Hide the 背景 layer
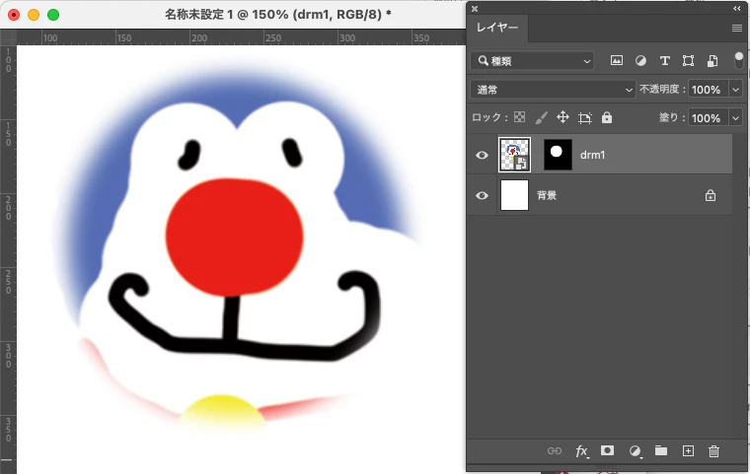 483,195
